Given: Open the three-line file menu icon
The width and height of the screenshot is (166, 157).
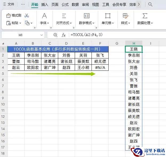Looking at the screenshot, I should pos(4,4).
